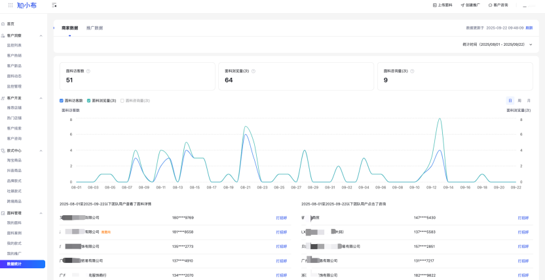Switch to the 推广数据 tab
Image resolution: width=545 pixels, height=280 pixels.
click(94, 28)
